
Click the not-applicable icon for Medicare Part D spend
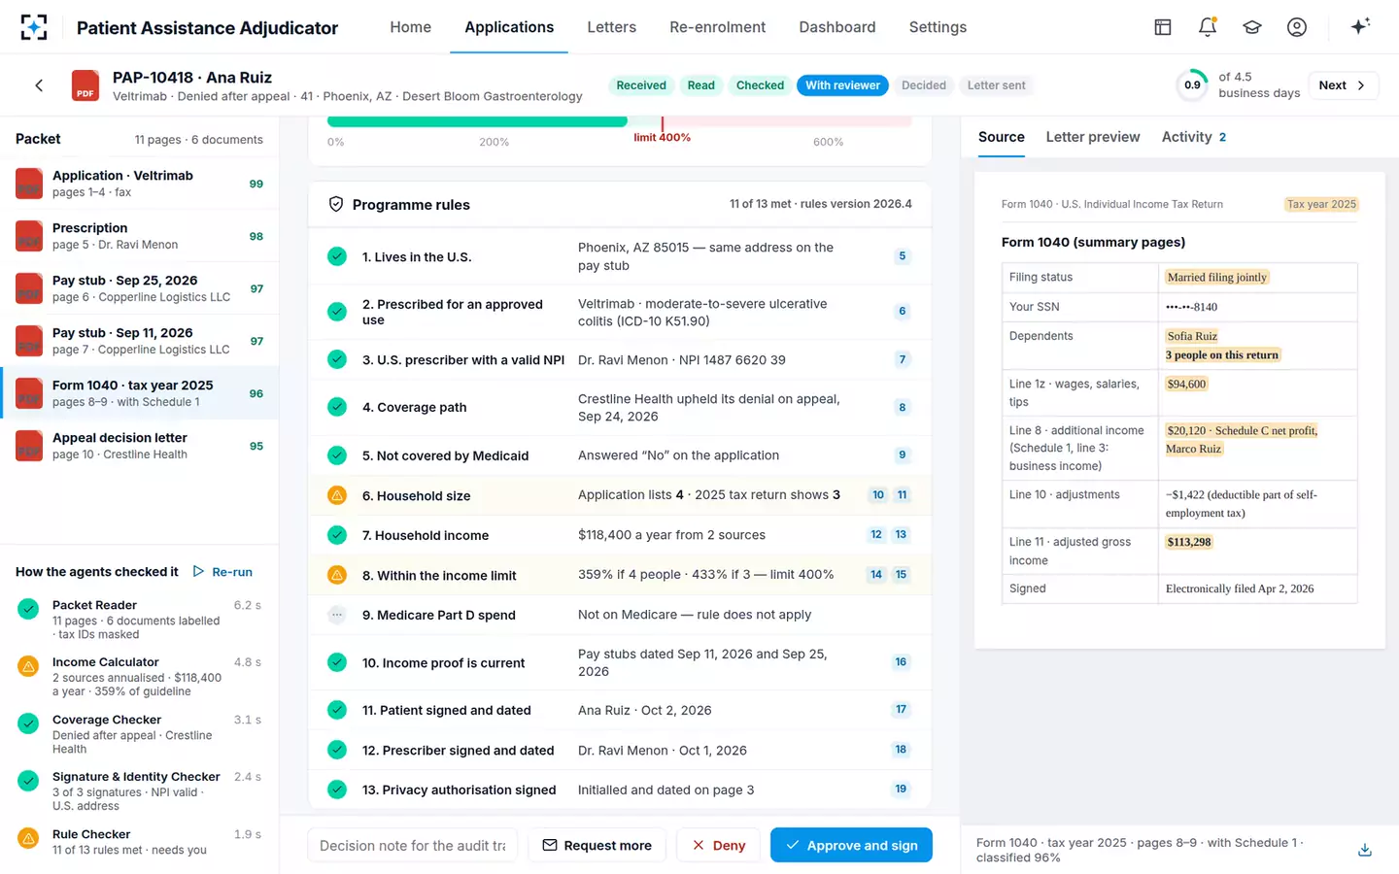click(x=337, y=615)
